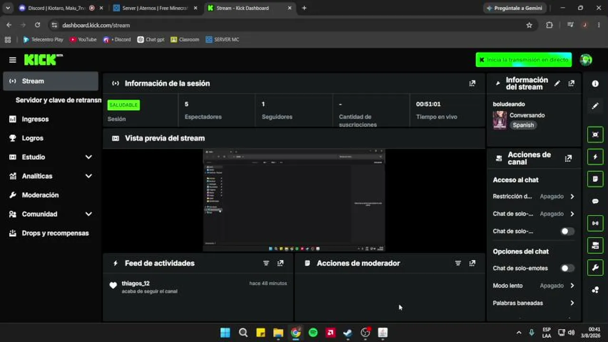Click the broadcast signal icon in right sidebar
This screenshot has width=608, height=342.
tap(595, 223)
